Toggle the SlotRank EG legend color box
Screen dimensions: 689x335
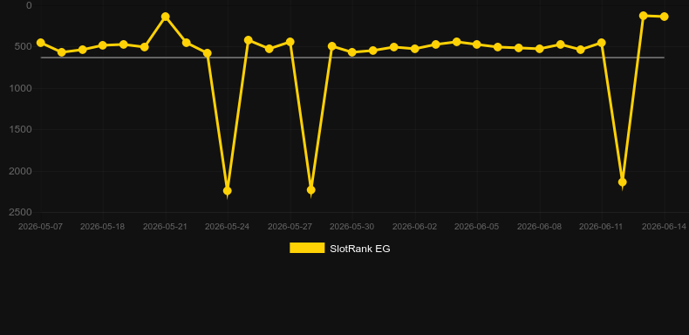pyautogui.click(x=307, y=248)
